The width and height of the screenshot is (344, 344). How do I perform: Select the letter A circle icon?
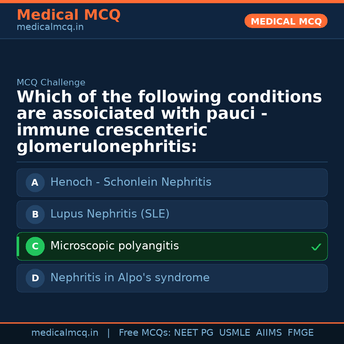point(35,183)
